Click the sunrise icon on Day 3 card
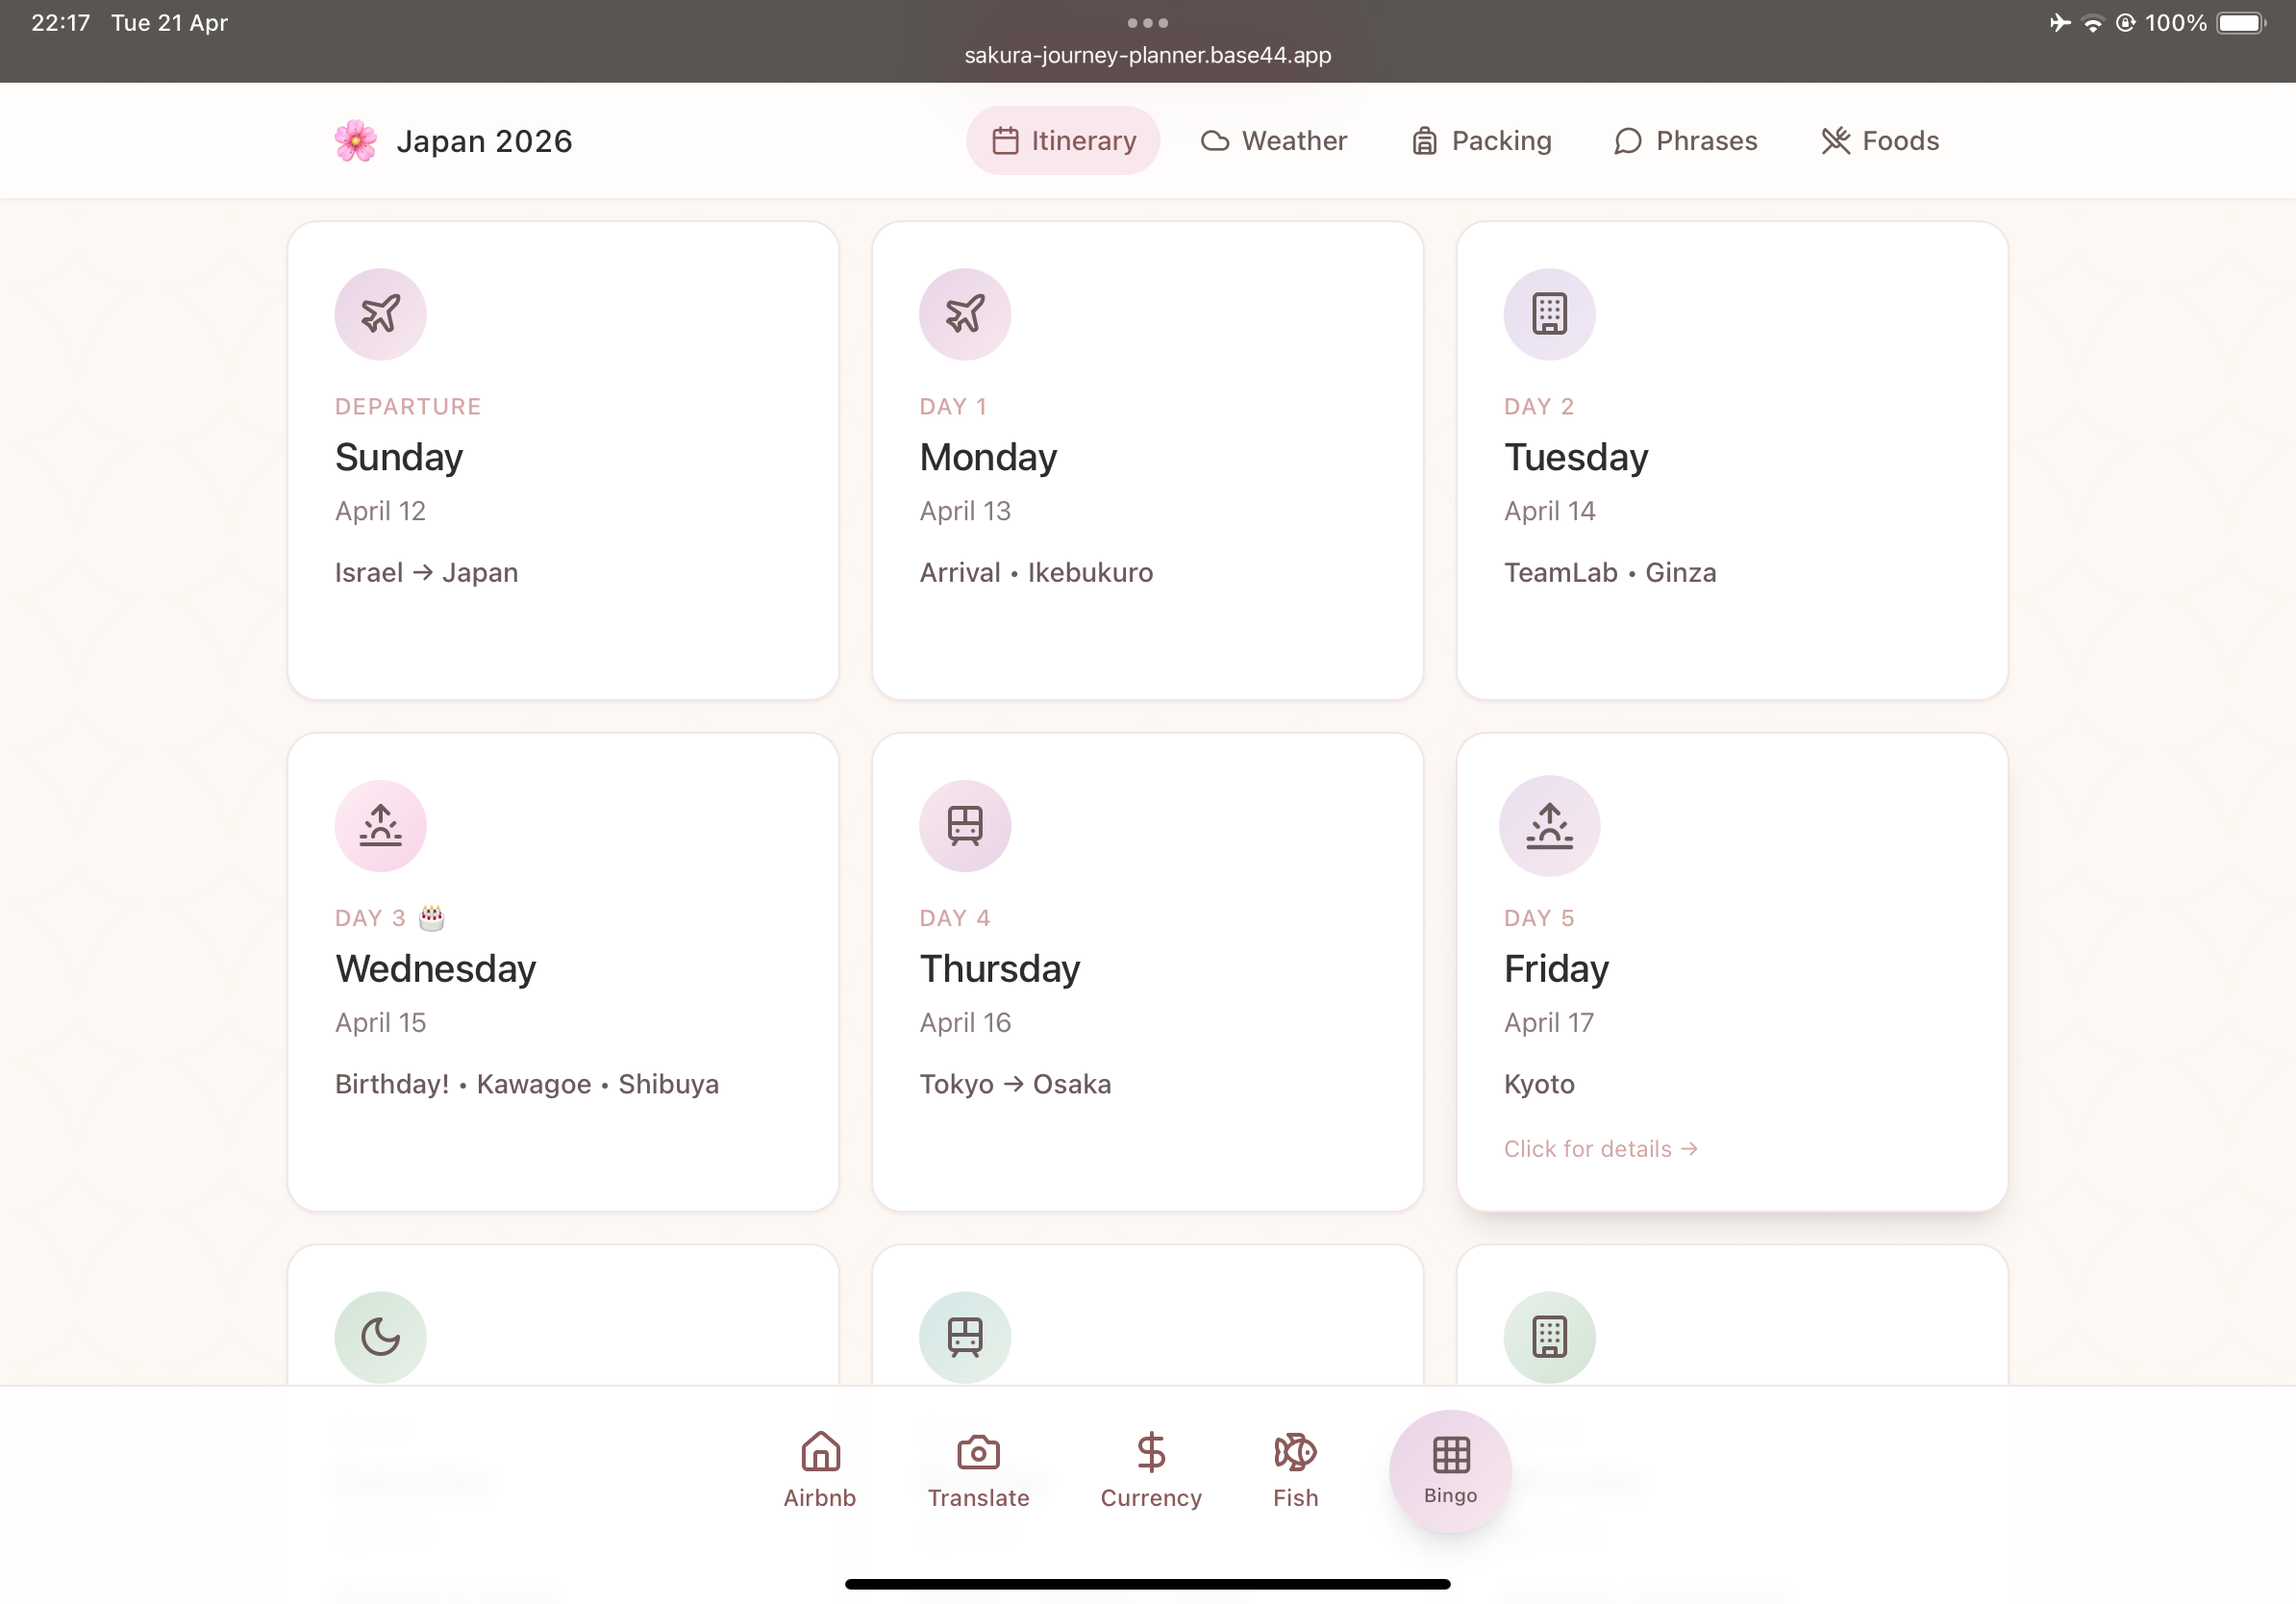This screenshot has width=2296, height=1604. coord(381,826)
